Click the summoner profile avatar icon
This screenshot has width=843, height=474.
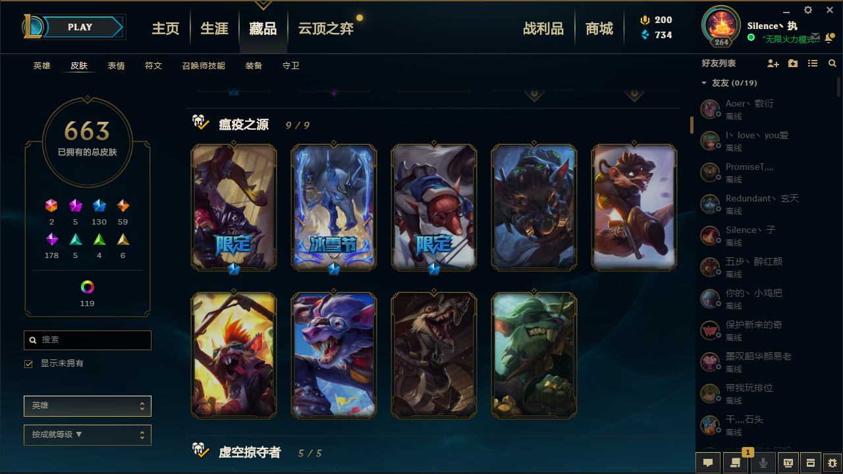[x=721, y=26]
